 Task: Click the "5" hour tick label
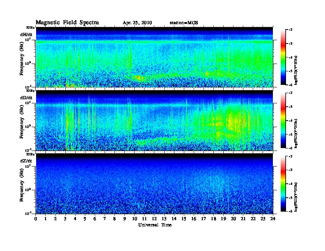click(x=85, y=219)
